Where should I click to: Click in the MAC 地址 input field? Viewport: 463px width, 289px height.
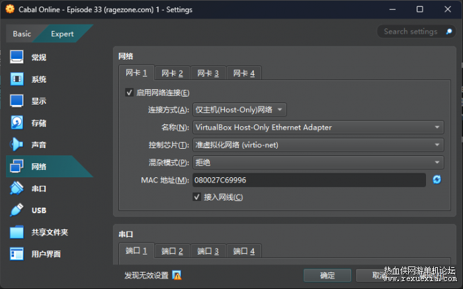309,180
